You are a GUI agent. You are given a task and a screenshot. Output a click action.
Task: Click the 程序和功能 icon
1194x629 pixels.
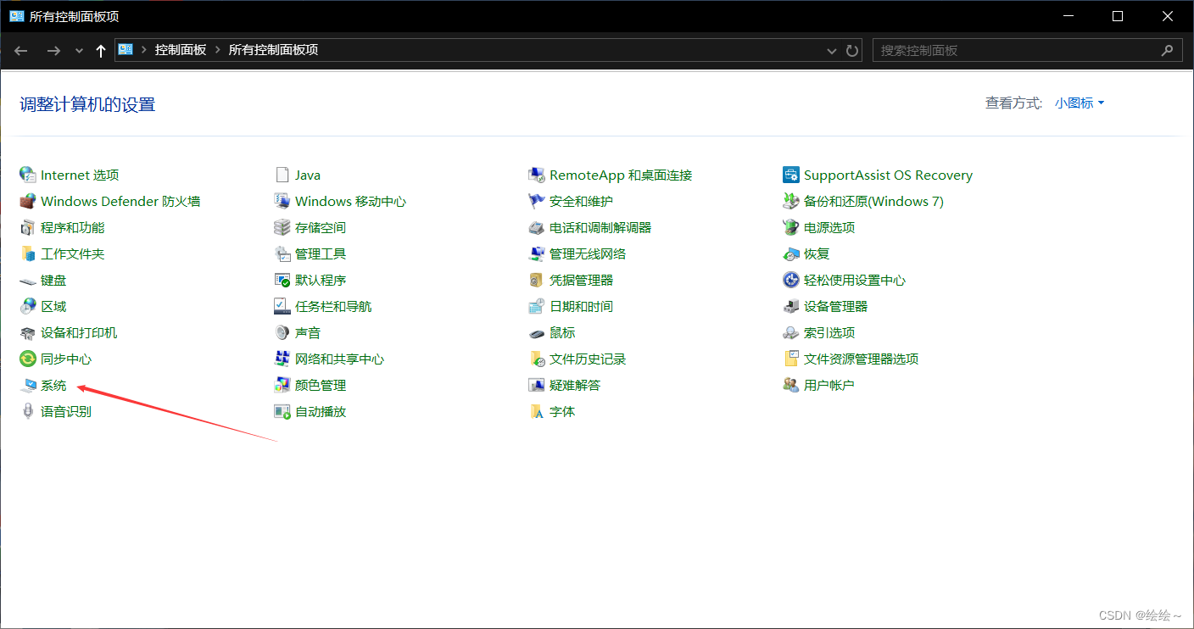[x=27, y=227]
